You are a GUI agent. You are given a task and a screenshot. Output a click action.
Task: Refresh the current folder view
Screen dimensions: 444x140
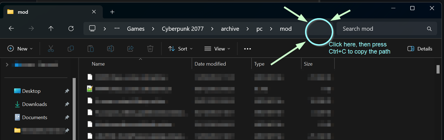pyautogui.click(x=71, y=29)
